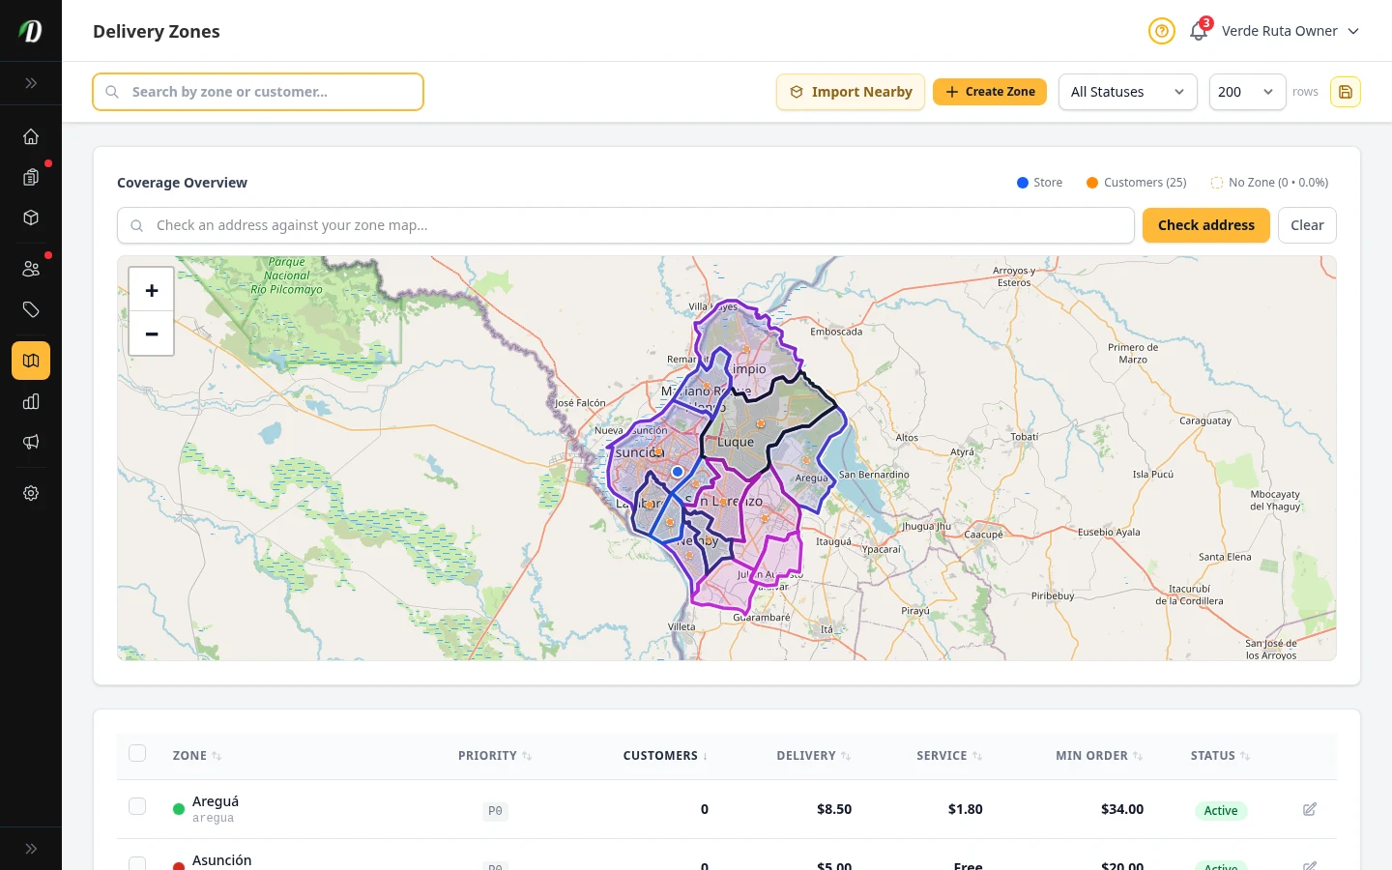Click the floppy disk save icon near rows selector
1392x870 pixels.
(x=1346, y=92)
